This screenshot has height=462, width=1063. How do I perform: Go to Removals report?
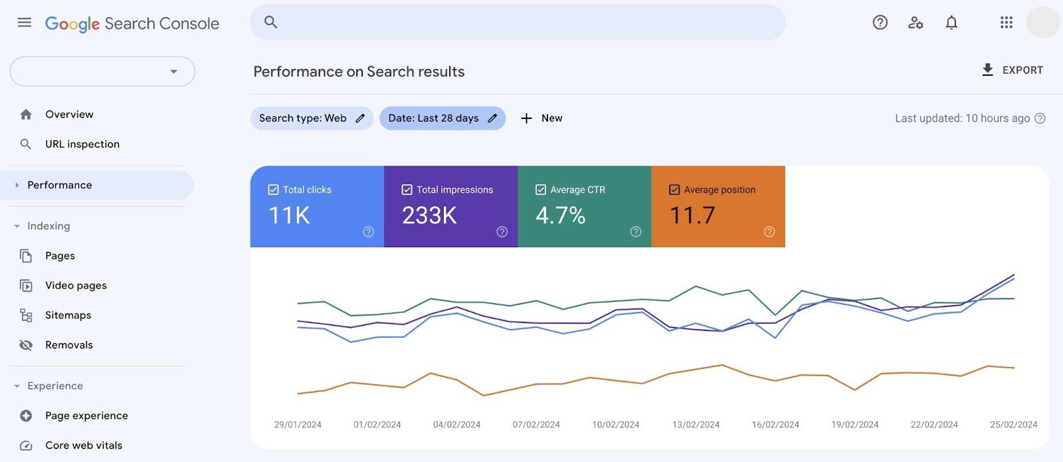69,345
